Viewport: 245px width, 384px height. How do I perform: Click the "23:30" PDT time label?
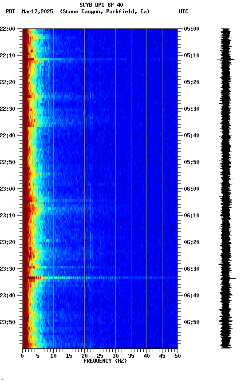point(8,269)
